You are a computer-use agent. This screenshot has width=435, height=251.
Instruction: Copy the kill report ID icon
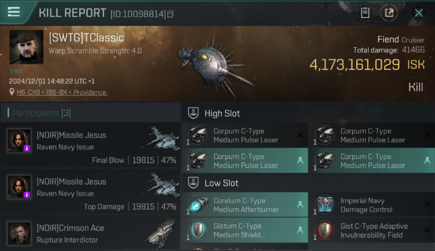click(x=171, y=14)
